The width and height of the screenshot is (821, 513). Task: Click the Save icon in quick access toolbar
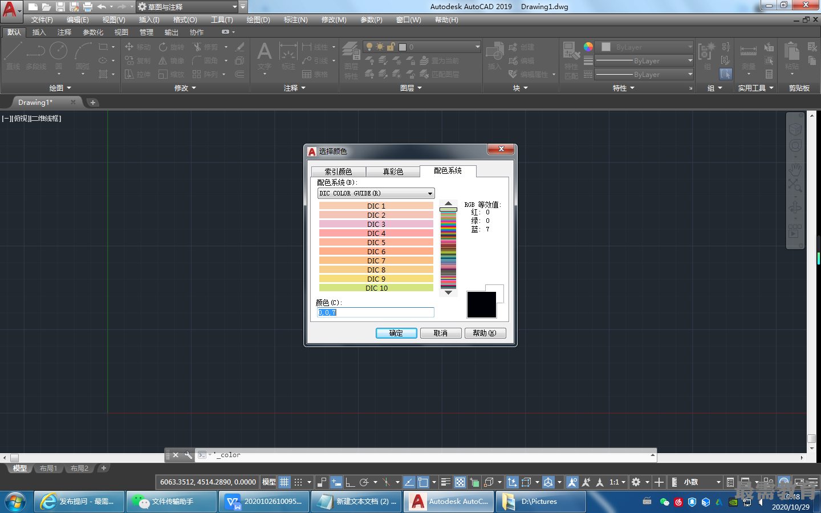[x=60, y=7]
